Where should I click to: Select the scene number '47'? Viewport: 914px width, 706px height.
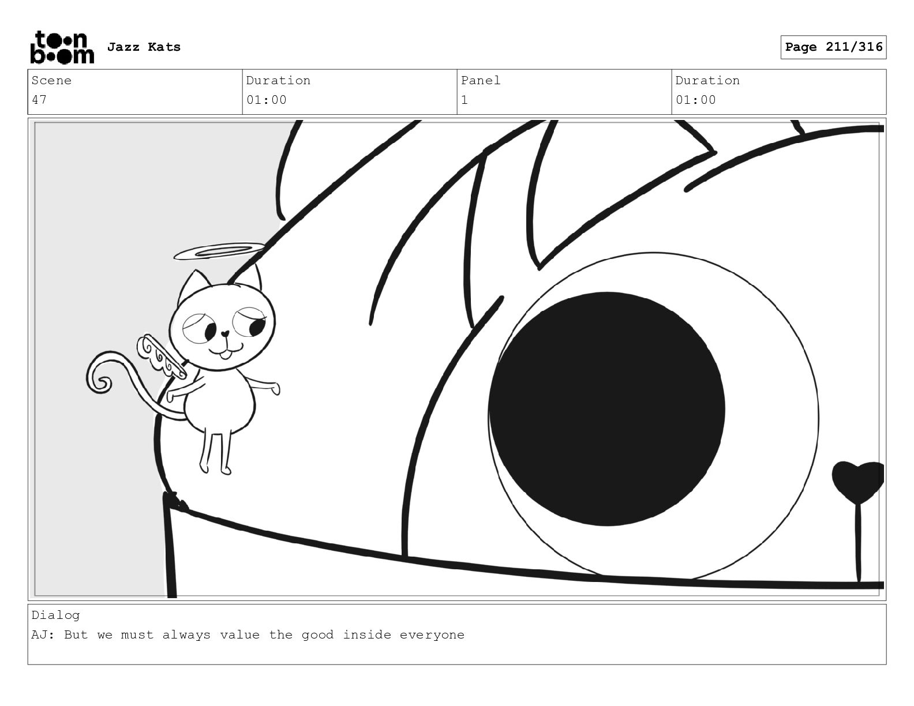[x=39, y=100]
